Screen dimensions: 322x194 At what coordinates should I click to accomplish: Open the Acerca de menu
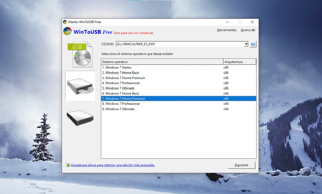248,30
